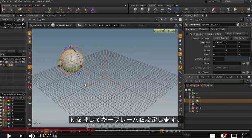Image resolution: width=252 pixels, height=138 pixels.
Task: Click the first Animation shelf tool icon
Action: 4,10
